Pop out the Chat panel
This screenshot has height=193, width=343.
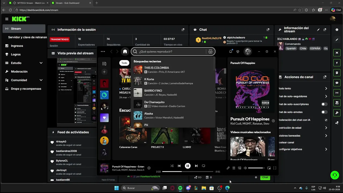coord(268,30)
